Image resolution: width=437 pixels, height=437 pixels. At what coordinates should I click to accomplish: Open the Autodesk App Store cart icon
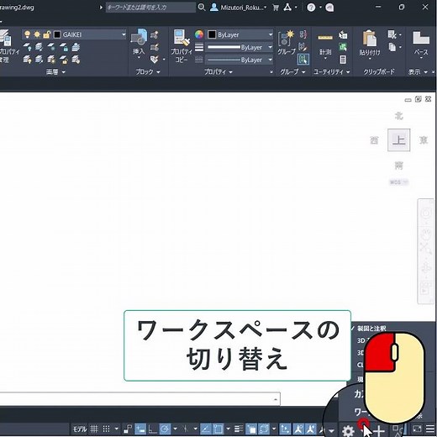[276, 8]
